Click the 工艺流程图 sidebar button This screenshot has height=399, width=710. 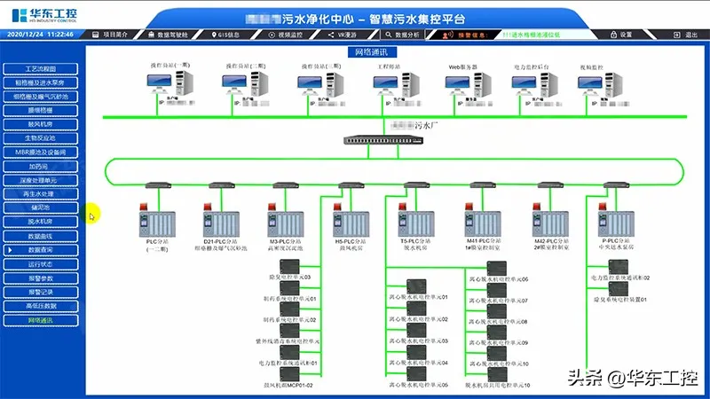pos(41,68)
